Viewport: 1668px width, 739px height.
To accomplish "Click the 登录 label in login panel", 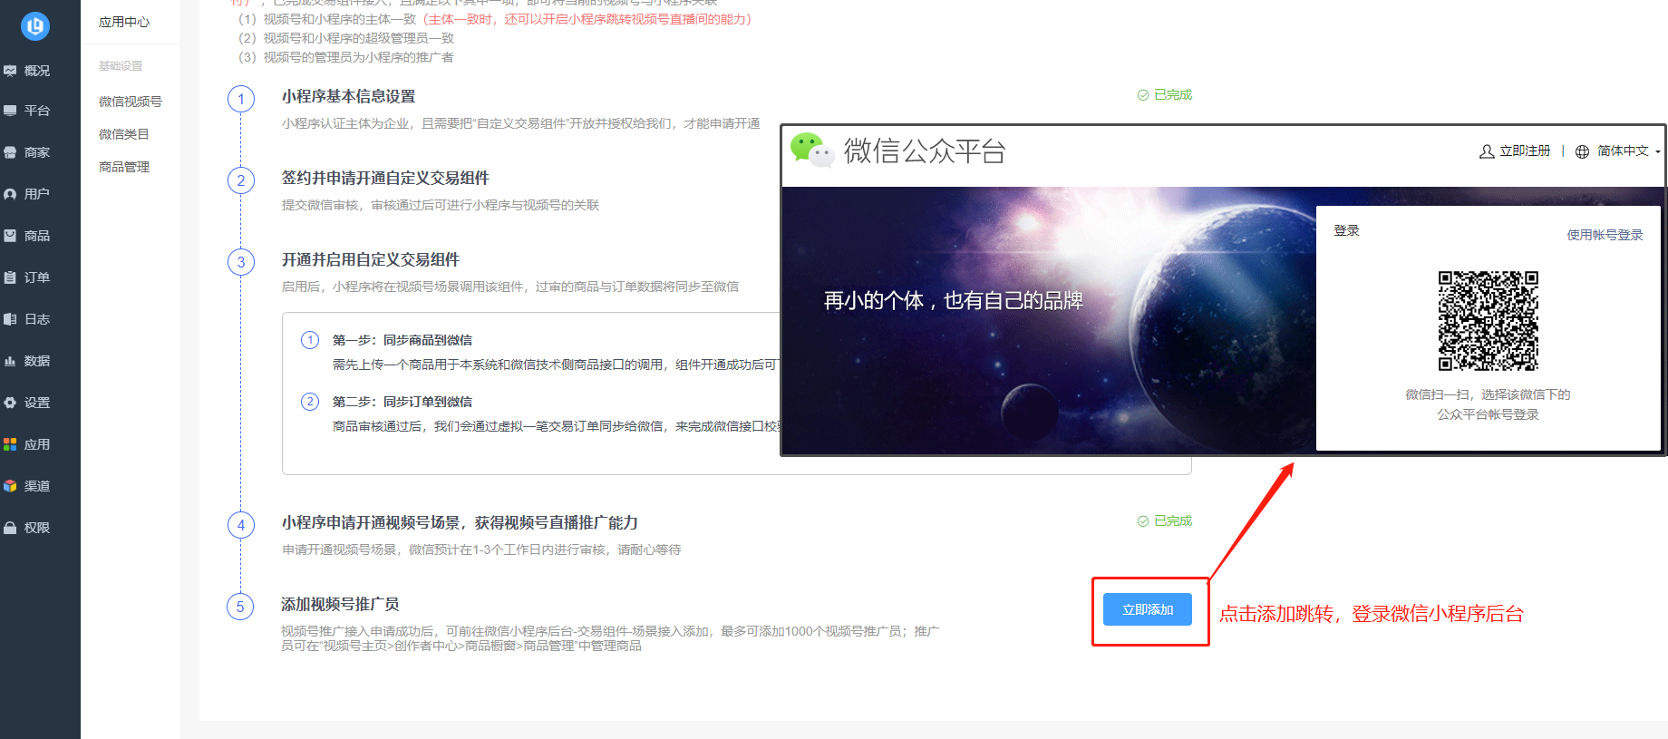I will pos(1346,230).
